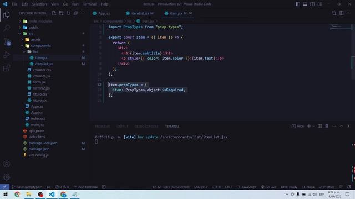355x199 pixels.
Task: Open Run and Debug view
Action: (x=6, y=55)
